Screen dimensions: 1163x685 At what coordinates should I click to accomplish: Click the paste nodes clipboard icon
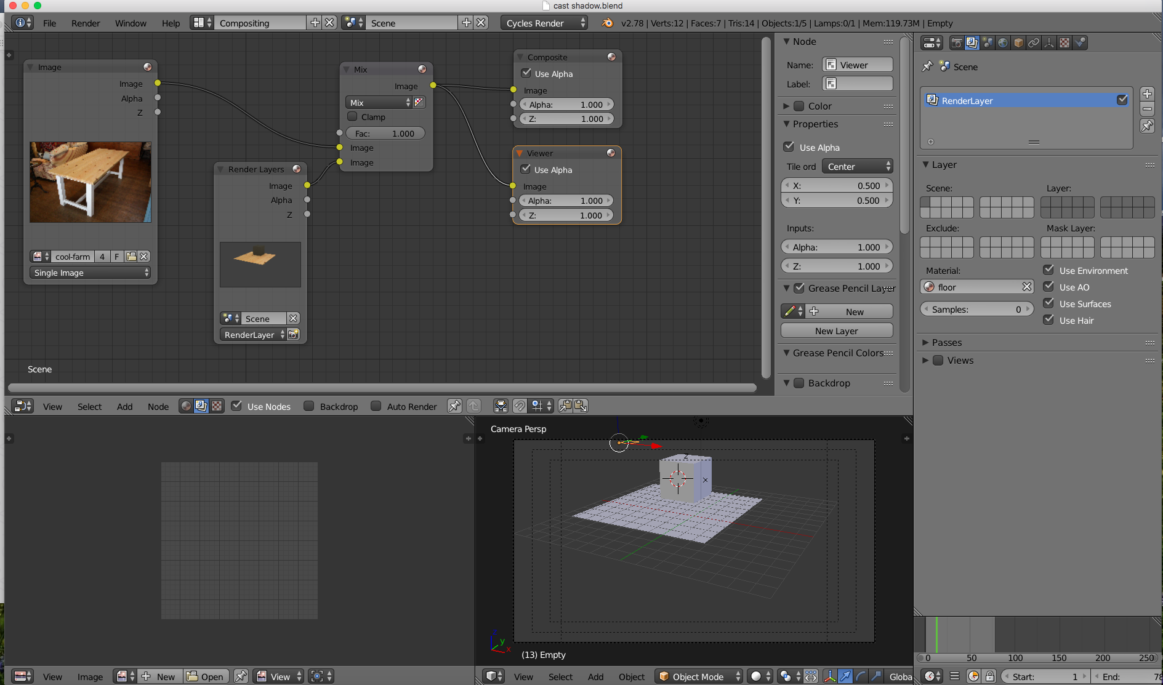pyautogui.click(x=581, y=406)
